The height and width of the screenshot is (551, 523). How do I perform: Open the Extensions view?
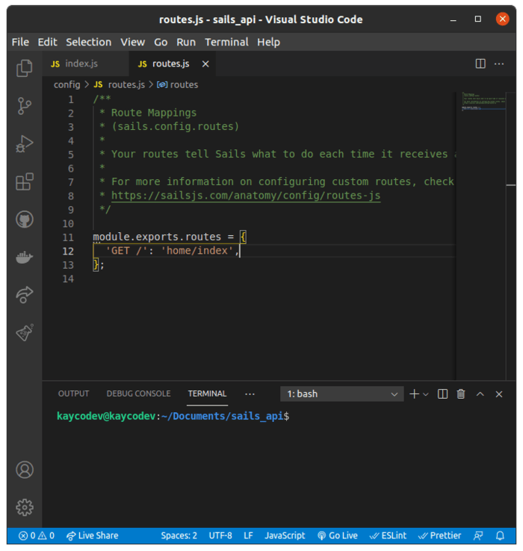24,181
